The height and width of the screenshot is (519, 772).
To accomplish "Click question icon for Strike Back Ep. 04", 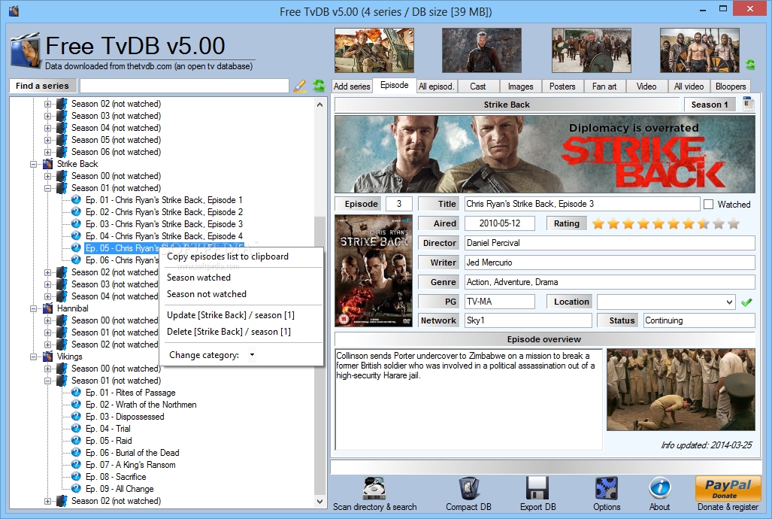I will 76,235.
